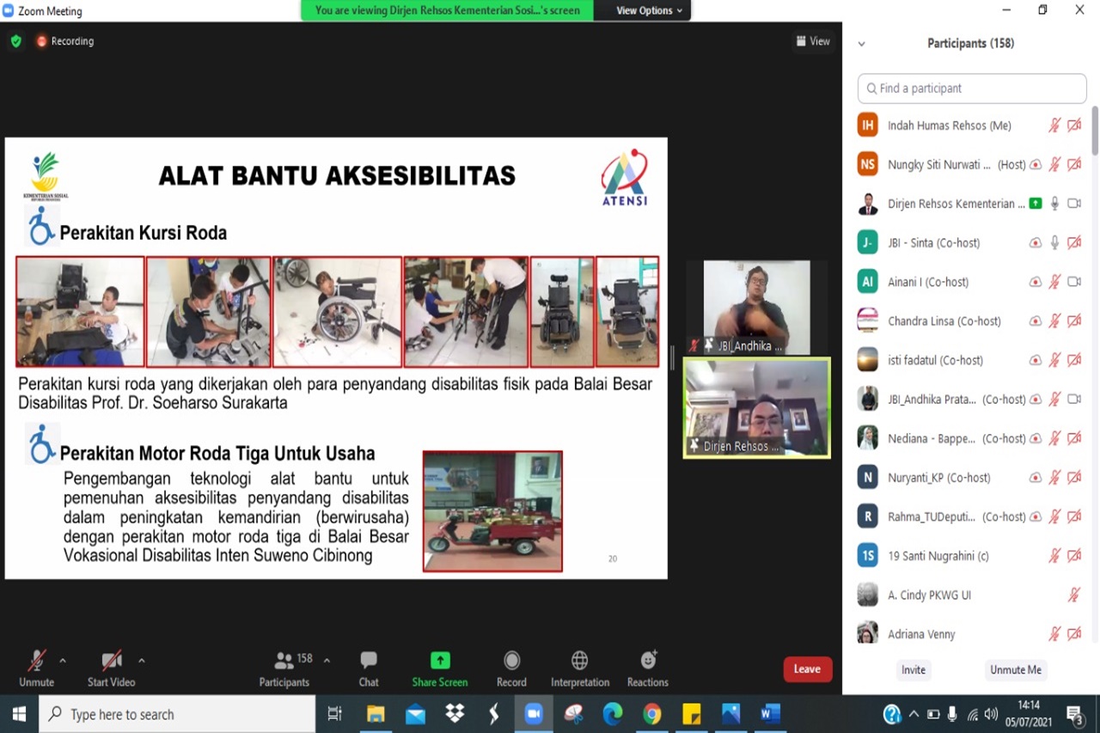Collapse the Participants panel chevron
This screenshot has height=733, width=1100.
coord(862,44)
